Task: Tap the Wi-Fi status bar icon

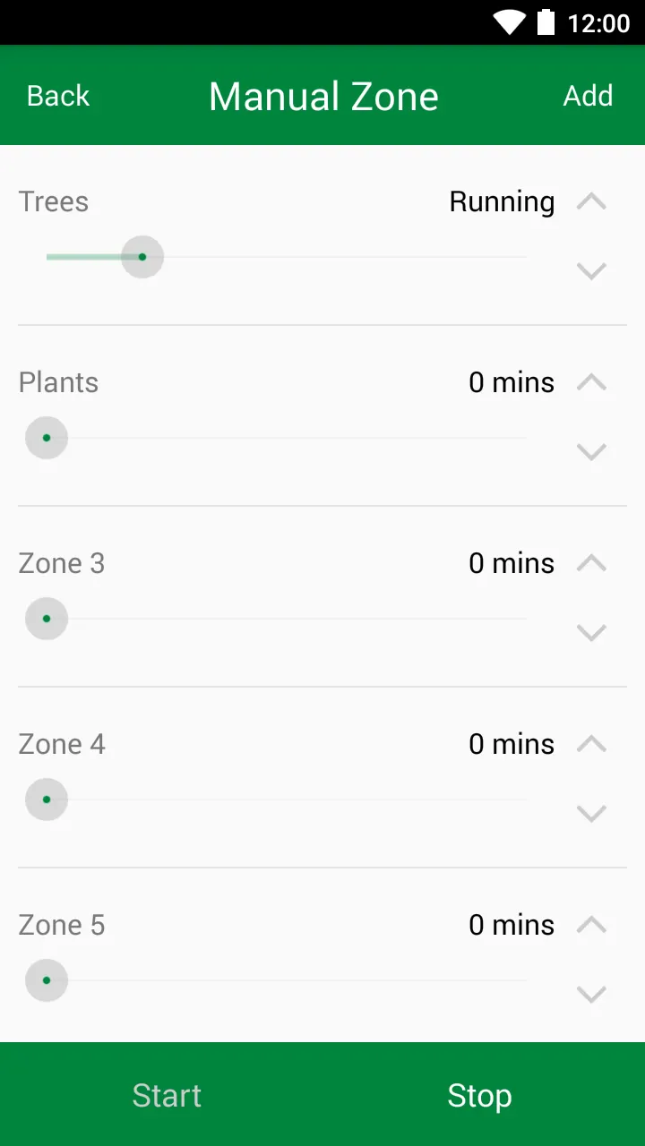Action: click(509, 22)
